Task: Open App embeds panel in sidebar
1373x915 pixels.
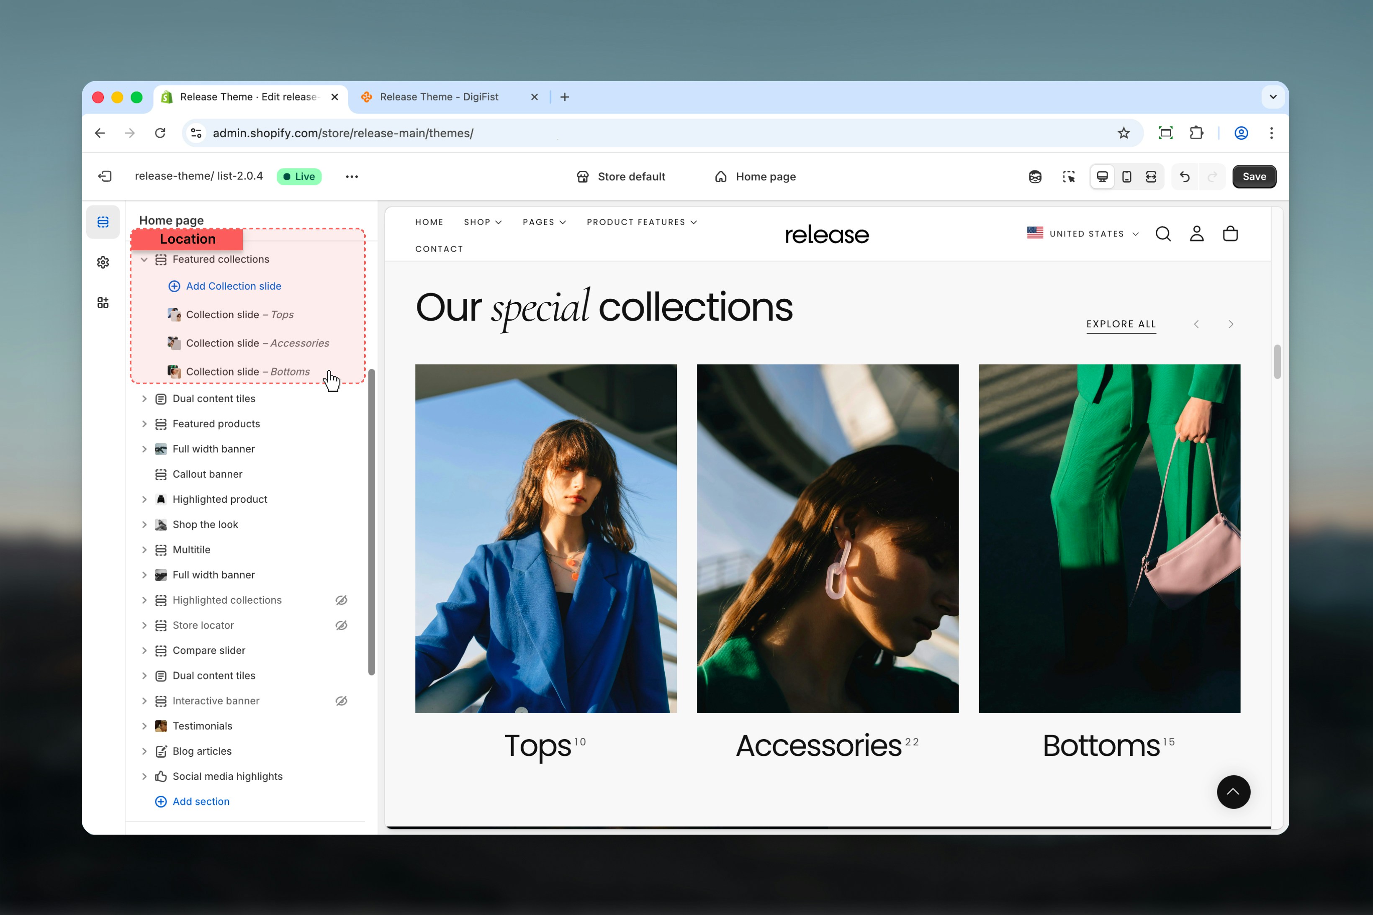Action: [x=103, y=302]
